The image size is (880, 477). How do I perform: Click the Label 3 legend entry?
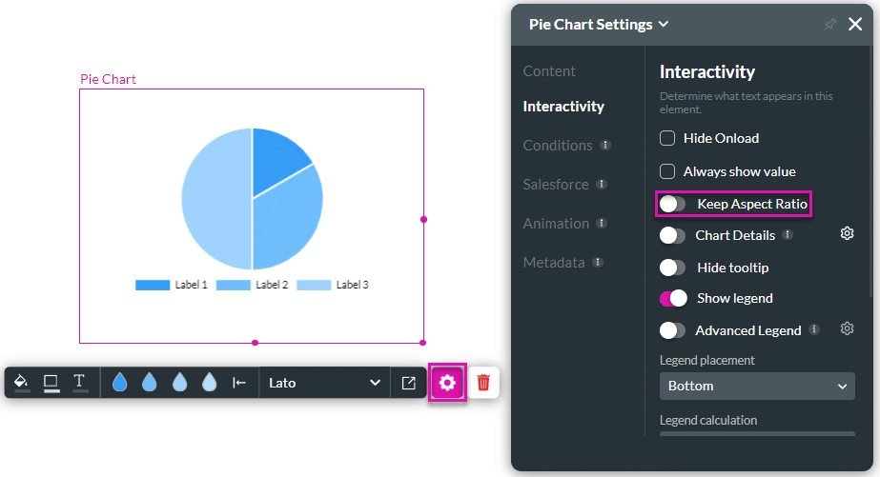[333, 285]
